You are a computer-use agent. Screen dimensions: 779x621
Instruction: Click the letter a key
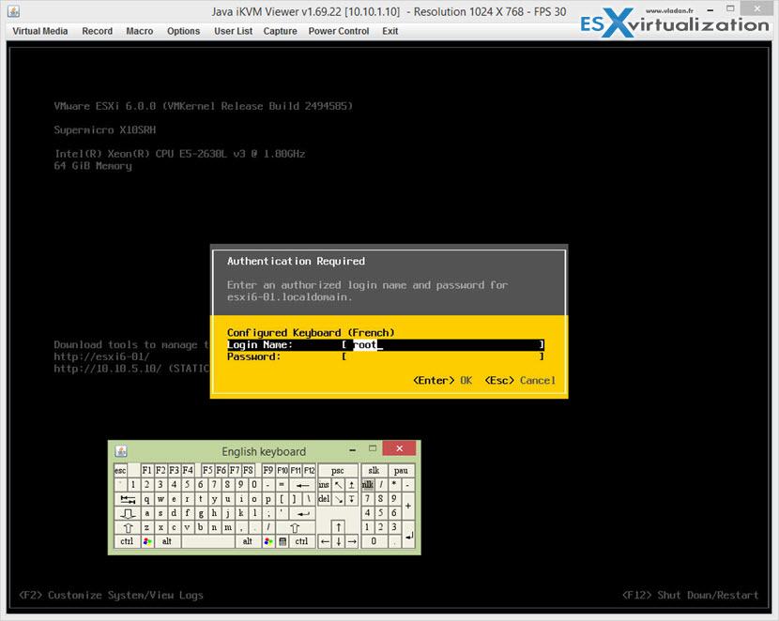147,513
